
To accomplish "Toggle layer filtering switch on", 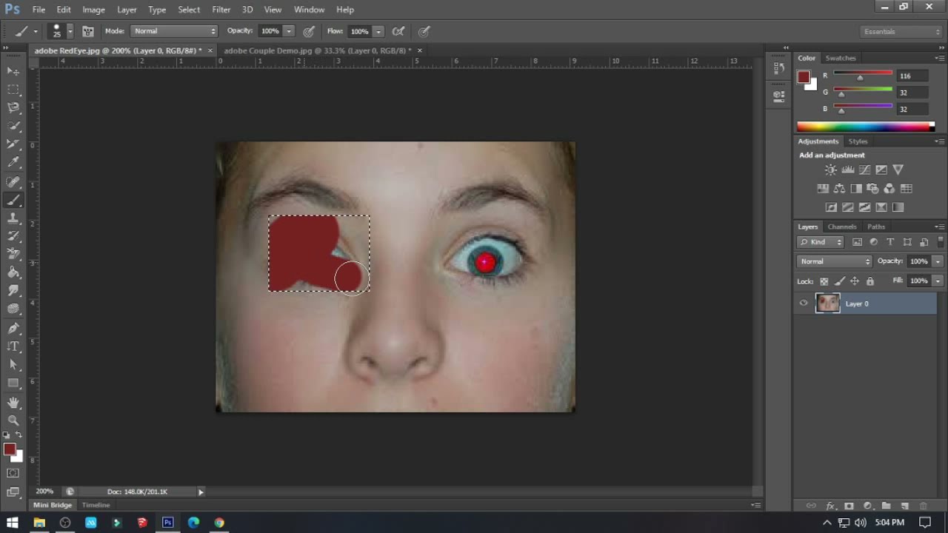I will [x=941, y=242].
